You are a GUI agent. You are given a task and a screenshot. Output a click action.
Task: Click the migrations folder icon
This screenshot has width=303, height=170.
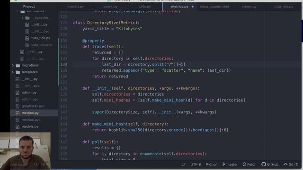(18, 65)
